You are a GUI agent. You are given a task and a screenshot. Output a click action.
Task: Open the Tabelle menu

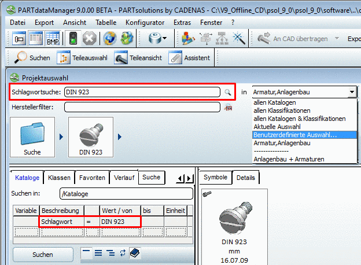click(106, 23)
